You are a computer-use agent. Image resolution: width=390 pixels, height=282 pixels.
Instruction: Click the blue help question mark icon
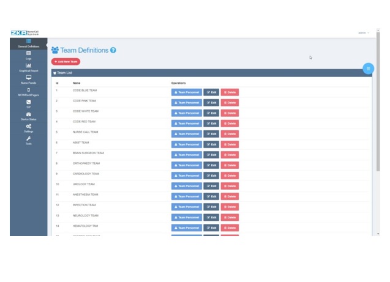click(x=113, y=50)
